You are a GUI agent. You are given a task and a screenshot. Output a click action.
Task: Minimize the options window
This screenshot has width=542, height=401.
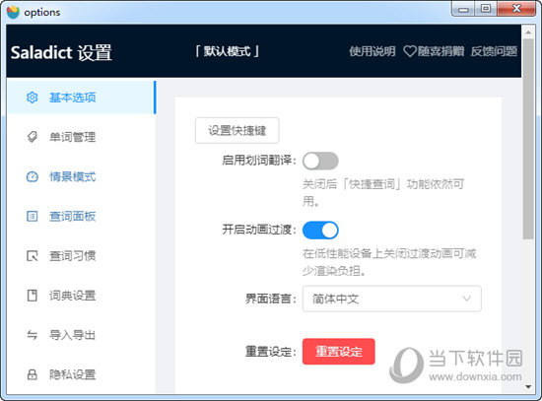coord(463,9)
